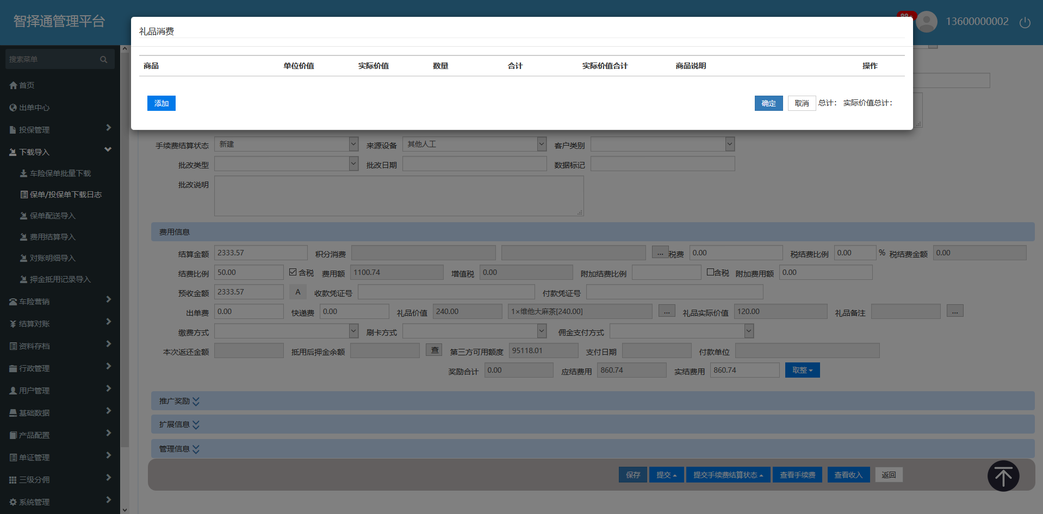Image resolution: width=1043 pixels, height=514 pixels.
Task: Click the 查 lookup button
Action: (x=434, y=350)
